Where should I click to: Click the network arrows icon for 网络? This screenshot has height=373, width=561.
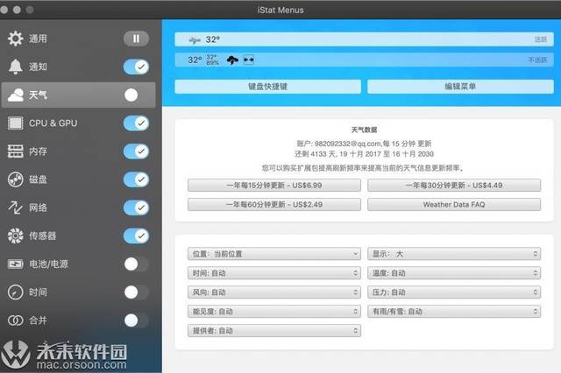coord(16,208)
